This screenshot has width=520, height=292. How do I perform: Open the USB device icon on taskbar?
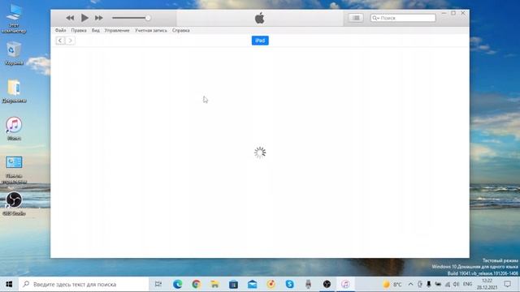(308, 284)
